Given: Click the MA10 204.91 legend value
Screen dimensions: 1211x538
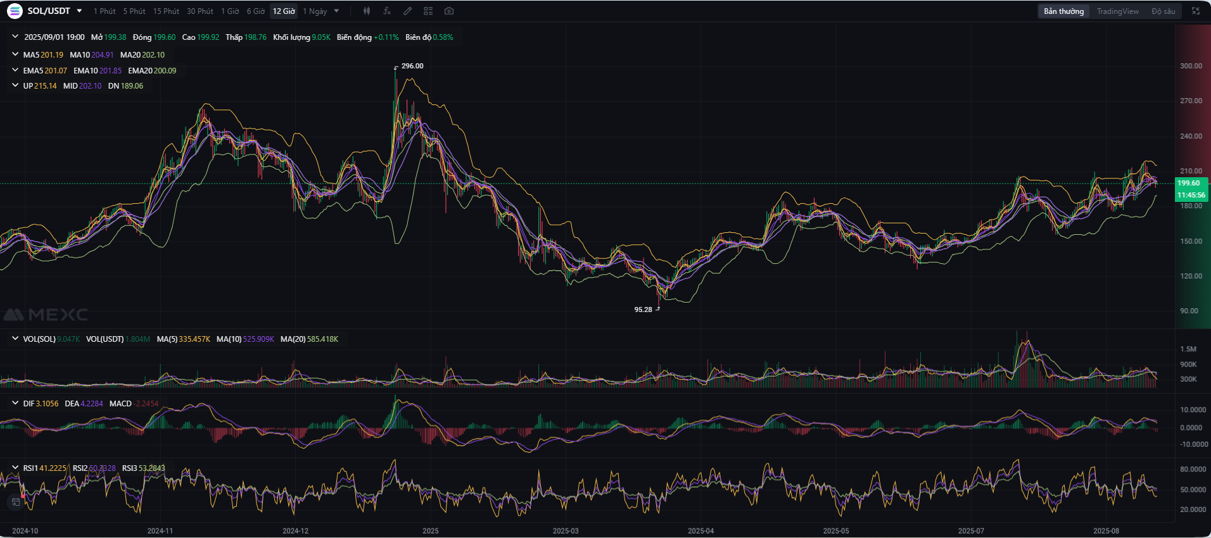Looking at the screenshot, I should point(92,55).
